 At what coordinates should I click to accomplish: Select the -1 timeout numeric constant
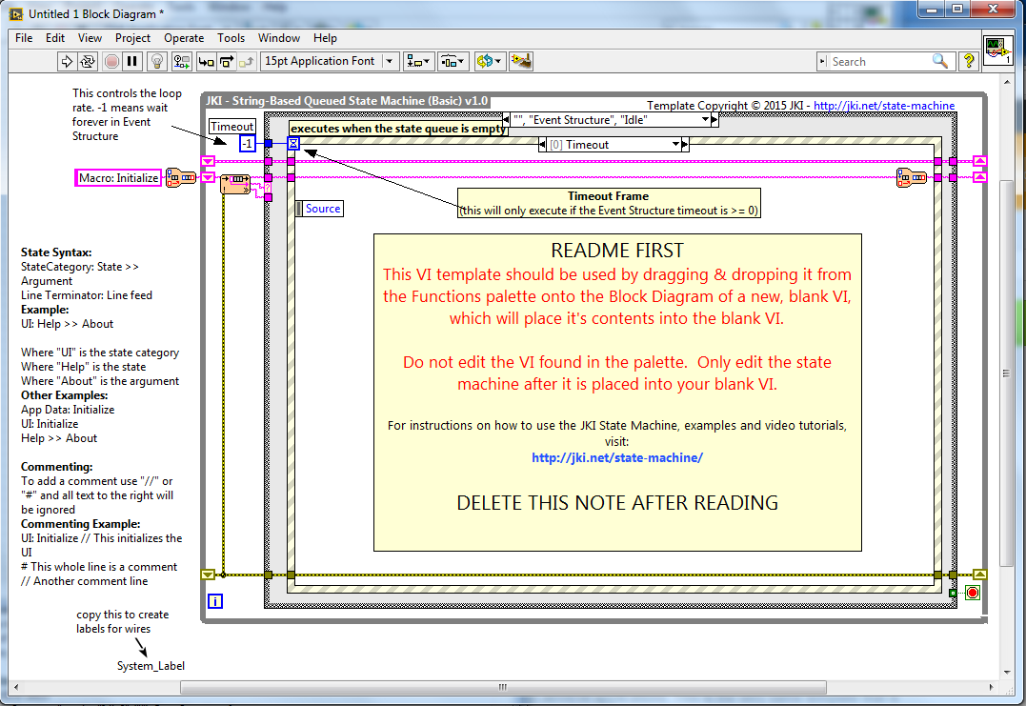248,143
